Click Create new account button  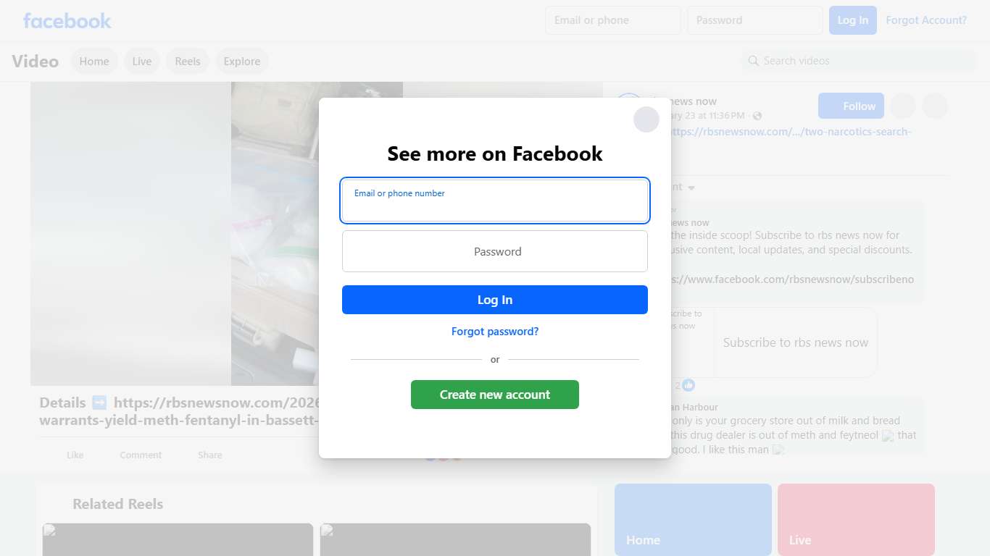(495, 395)
